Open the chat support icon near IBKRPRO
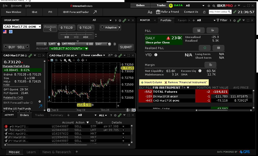258x156 pixels. [x=214, y=6]
